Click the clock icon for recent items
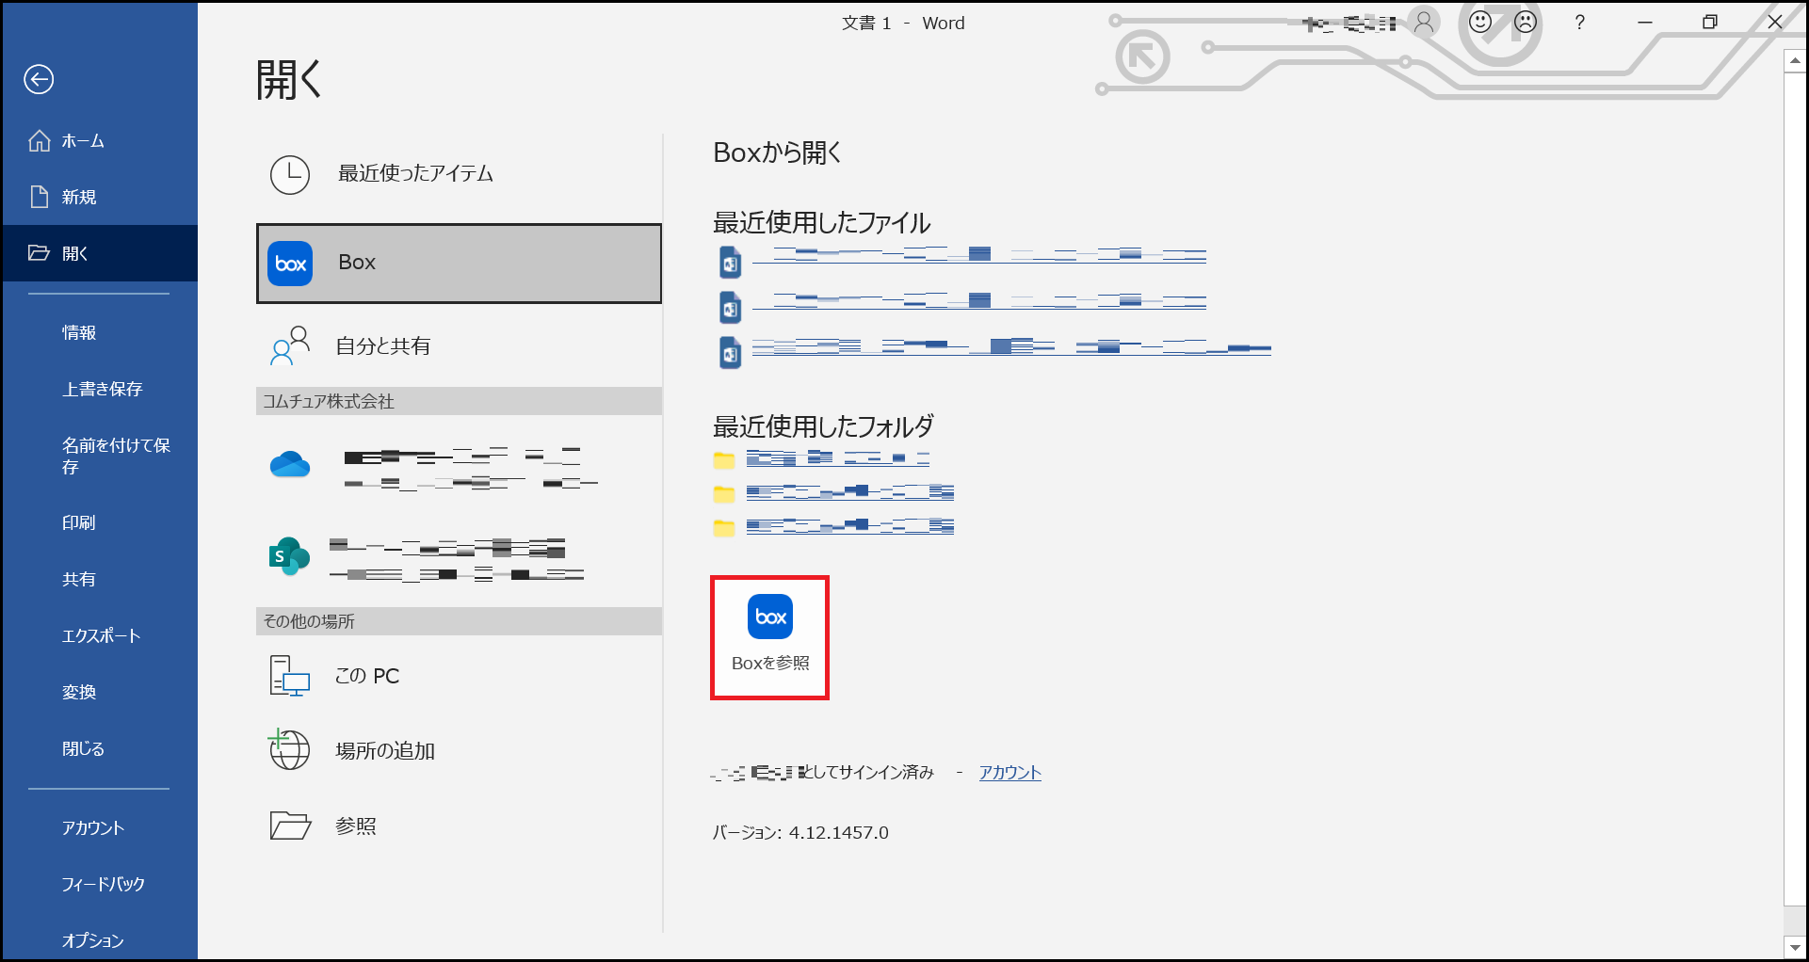1809x962 pixels. (x=290, y=175)
